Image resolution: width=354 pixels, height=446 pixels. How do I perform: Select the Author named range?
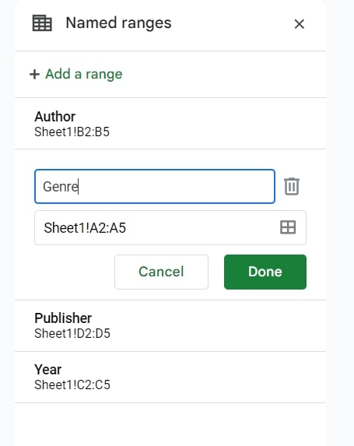170,124
